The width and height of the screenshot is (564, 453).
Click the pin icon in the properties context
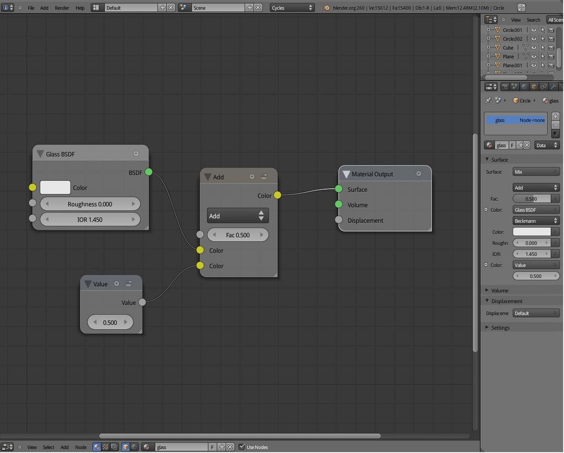(488, 101)
